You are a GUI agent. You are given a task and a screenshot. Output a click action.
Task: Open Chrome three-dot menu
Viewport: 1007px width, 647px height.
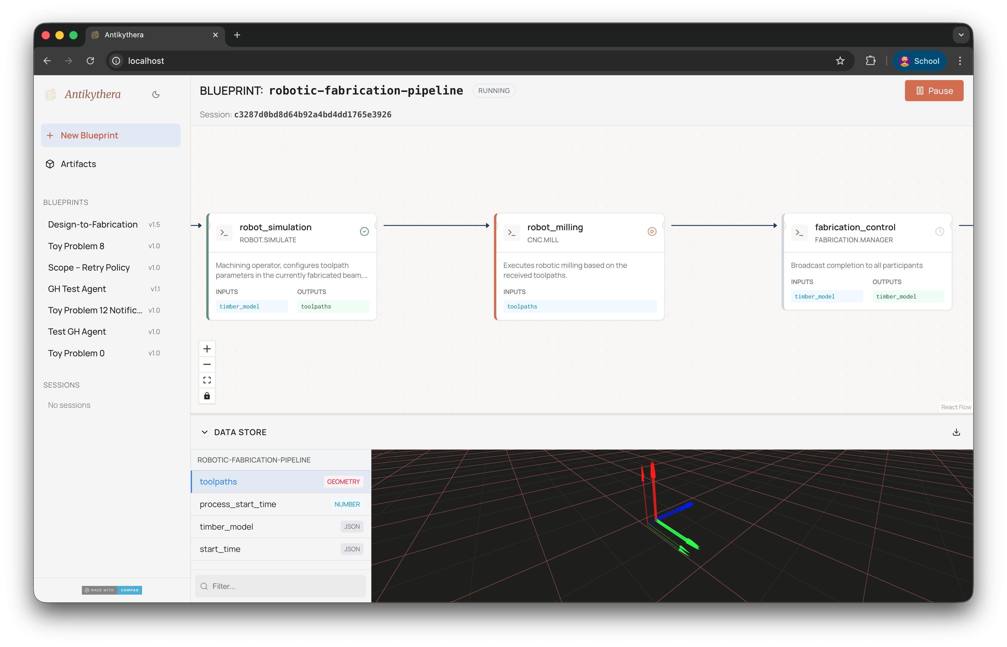(x=960, y=61)
